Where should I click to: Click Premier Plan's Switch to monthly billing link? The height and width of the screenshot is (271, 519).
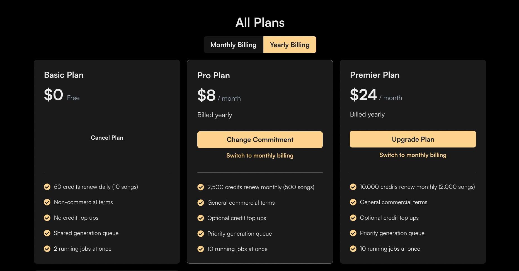413,155
